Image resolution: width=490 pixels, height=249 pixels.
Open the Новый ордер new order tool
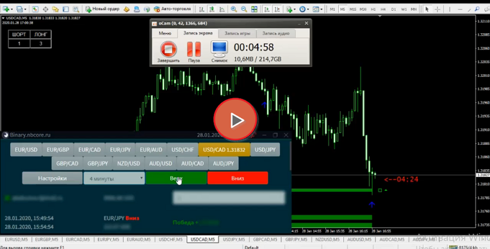point(102,9)
